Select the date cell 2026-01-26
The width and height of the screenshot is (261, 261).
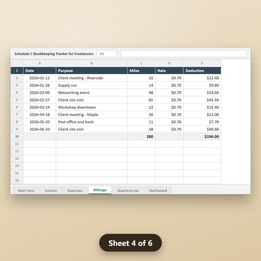pos(40,85)
